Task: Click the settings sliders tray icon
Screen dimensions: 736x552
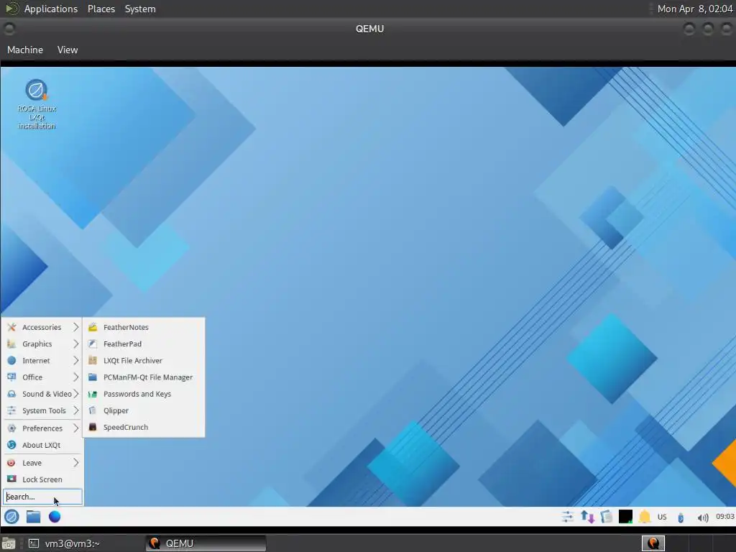Action: (x=568, y=517)
